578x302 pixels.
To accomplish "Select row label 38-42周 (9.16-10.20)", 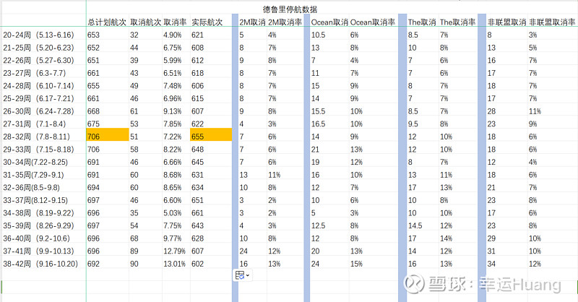I will point(40,264).
